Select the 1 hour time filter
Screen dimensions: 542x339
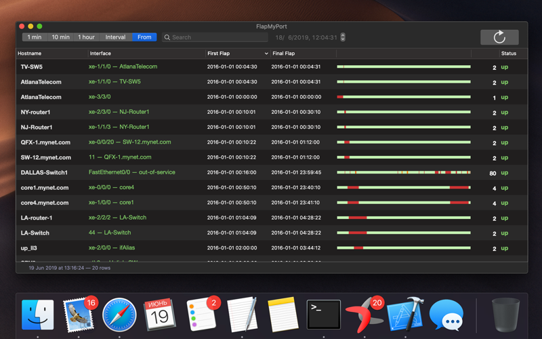click(x=86, y=37)
